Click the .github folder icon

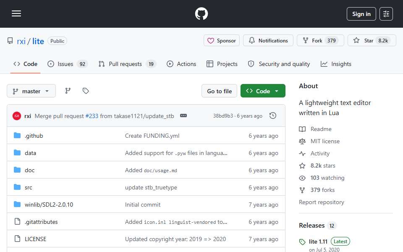pos(17,135)
